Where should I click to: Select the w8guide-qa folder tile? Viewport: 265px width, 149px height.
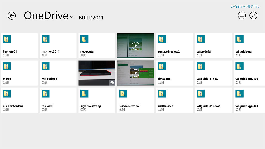[x=249, y=46]
